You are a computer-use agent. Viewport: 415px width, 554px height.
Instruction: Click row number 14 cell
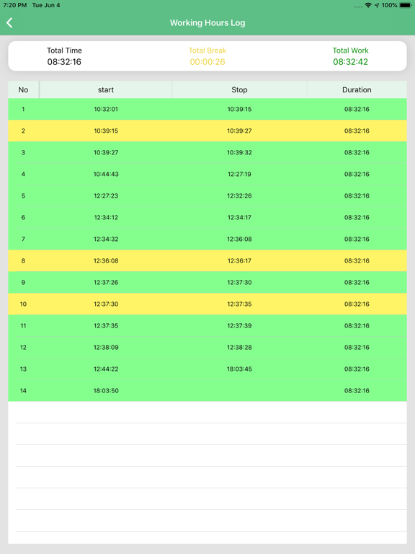click(x=23, y=391)
